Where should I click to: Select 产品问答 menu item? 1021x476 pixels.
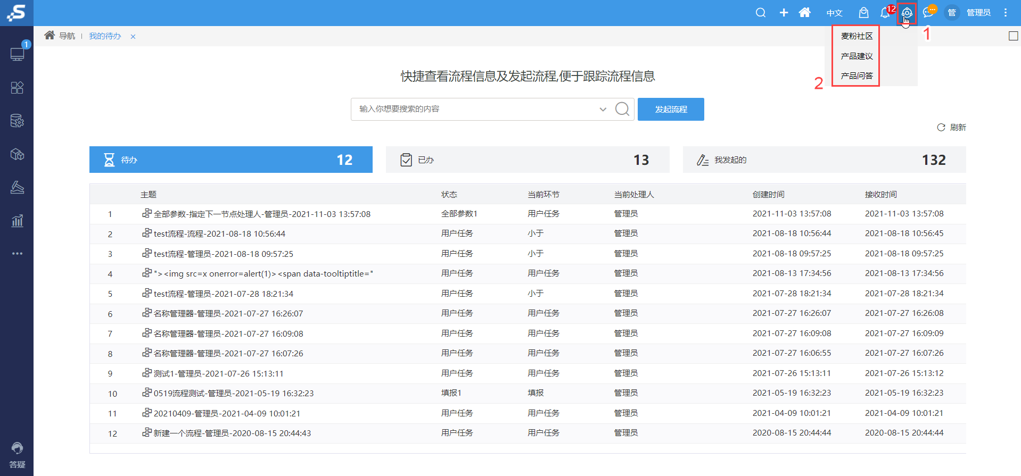857,76
